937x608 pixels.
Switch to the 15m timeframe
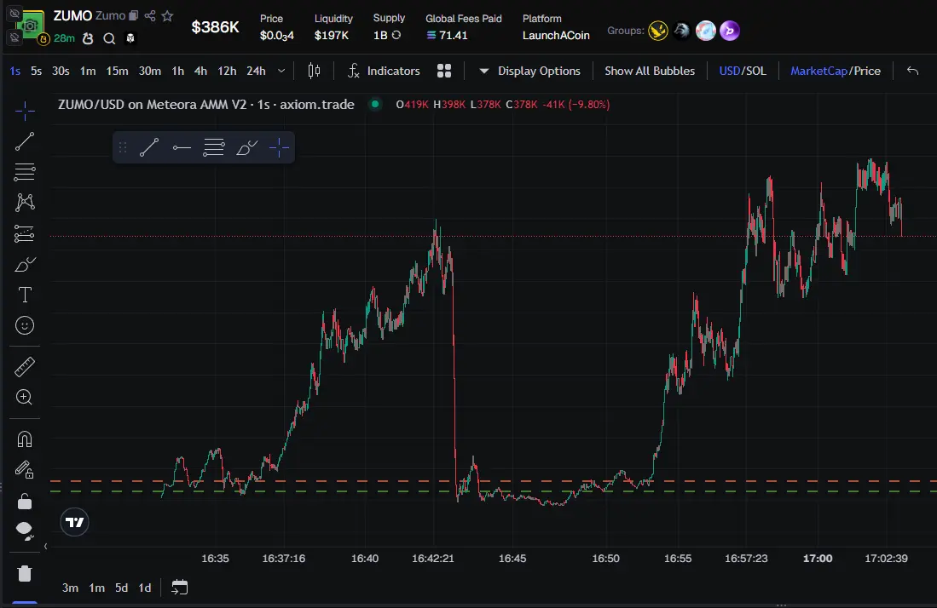tap(117, 71)
